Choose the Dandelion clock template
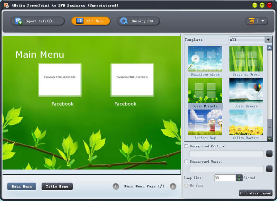 tap(205, 59)
